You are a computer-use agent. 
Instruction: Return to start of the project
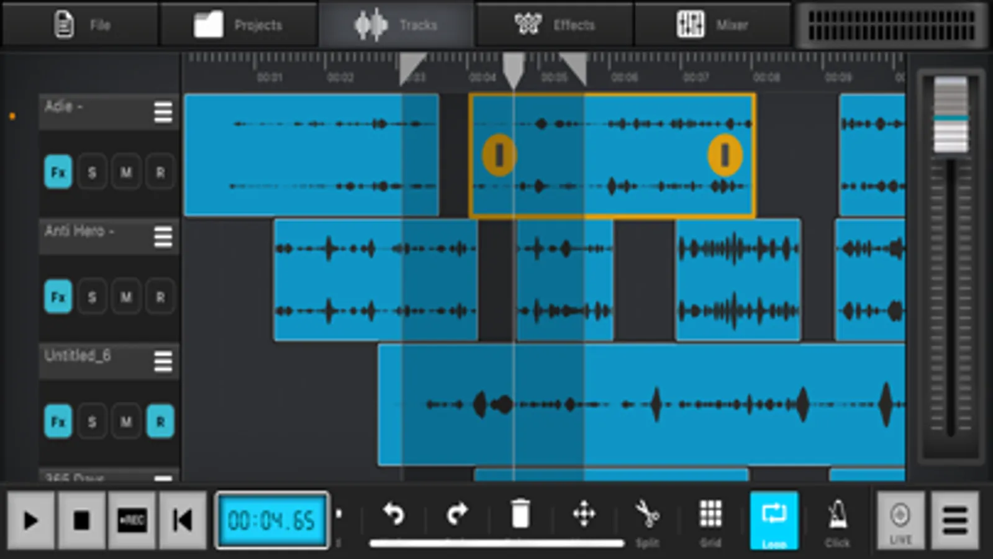tap(183, 520)
